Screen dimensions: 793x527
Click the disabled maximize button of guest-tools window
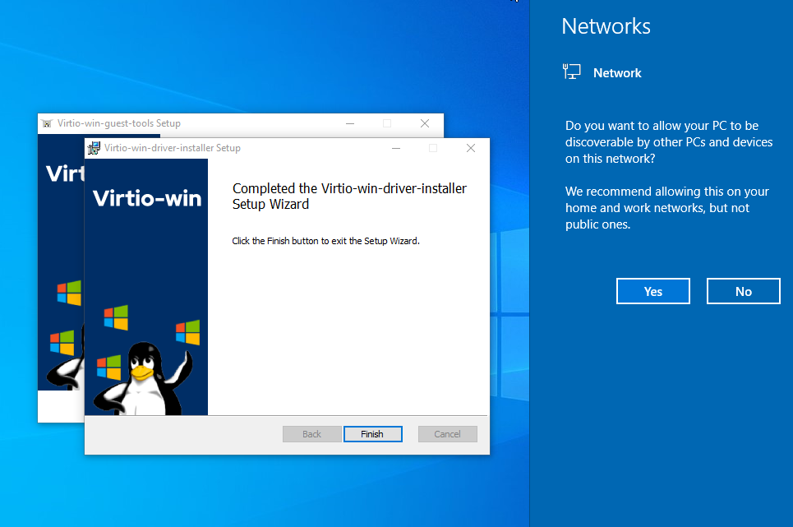387,123
